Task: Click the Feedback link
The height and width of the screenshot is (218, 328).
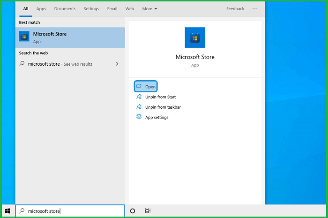Action: point(235,9)
